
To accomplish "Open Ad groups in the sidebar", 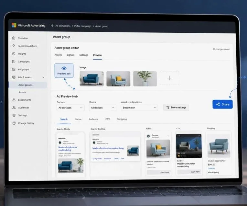I will pos(24,69).
